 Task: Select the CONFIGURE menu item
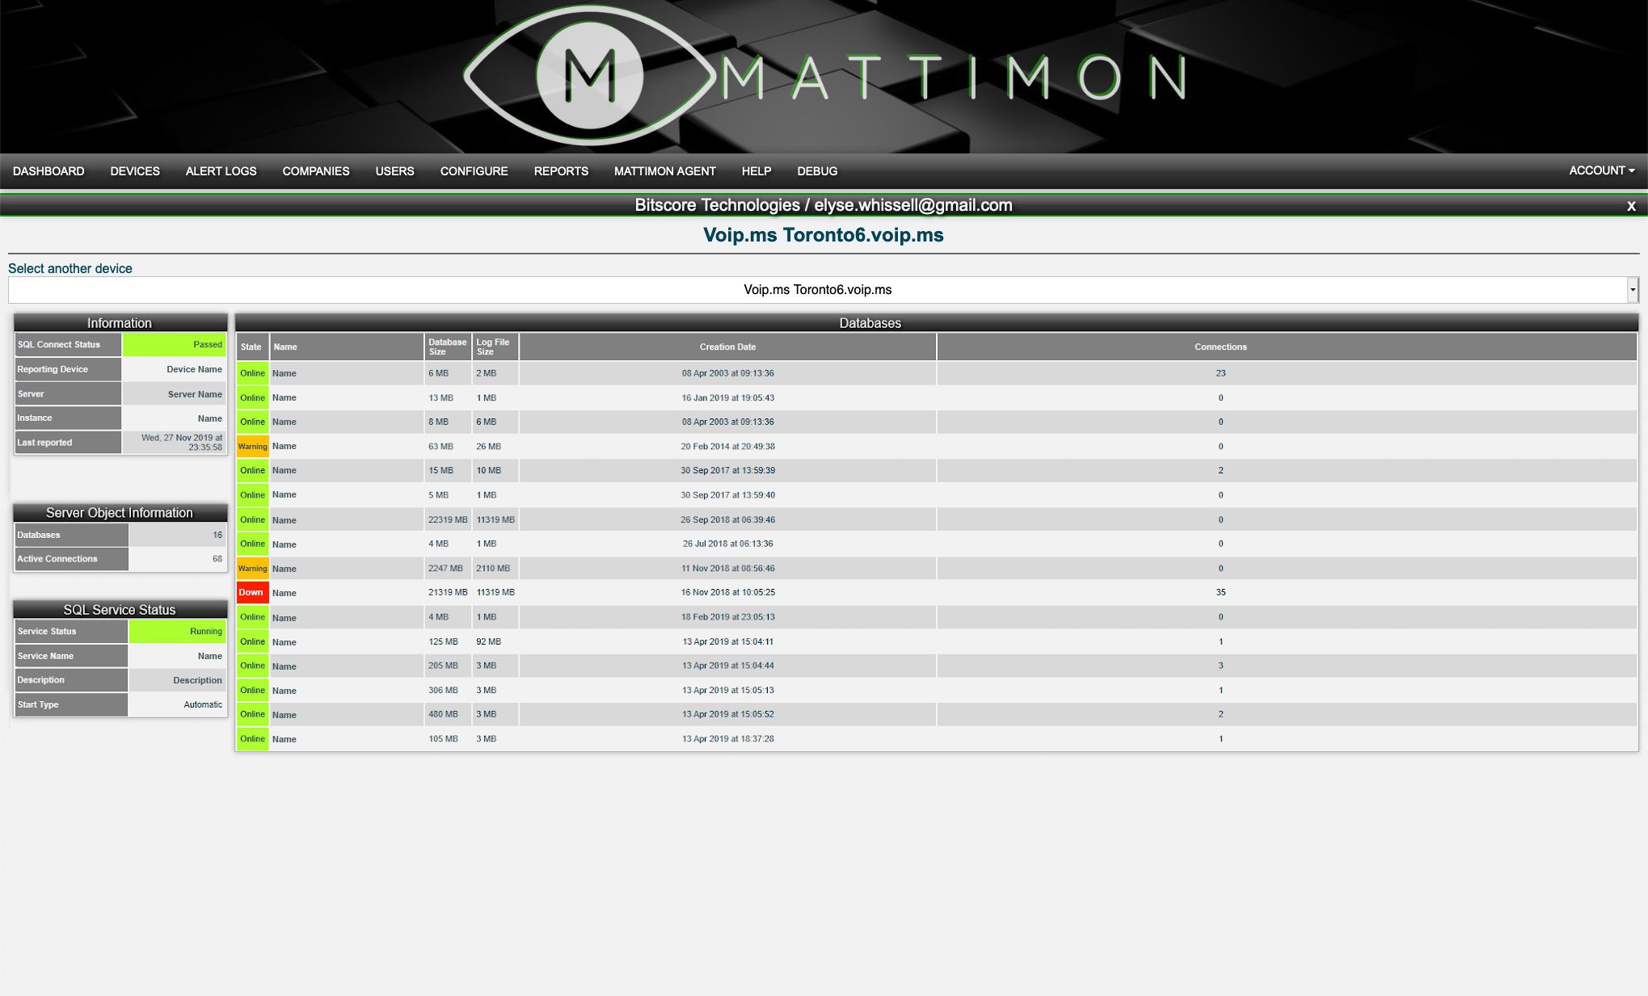click(x=474, y=171)
